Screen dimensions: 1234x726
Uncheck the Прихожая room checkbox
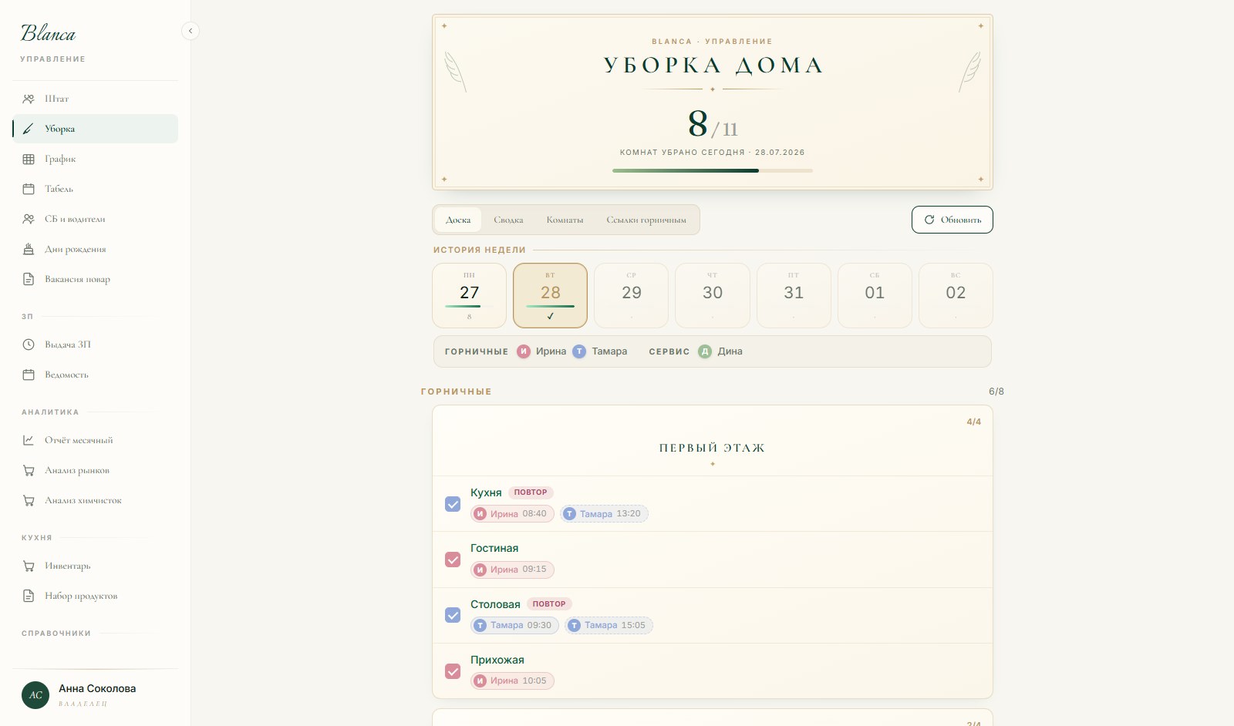point(453,671)
